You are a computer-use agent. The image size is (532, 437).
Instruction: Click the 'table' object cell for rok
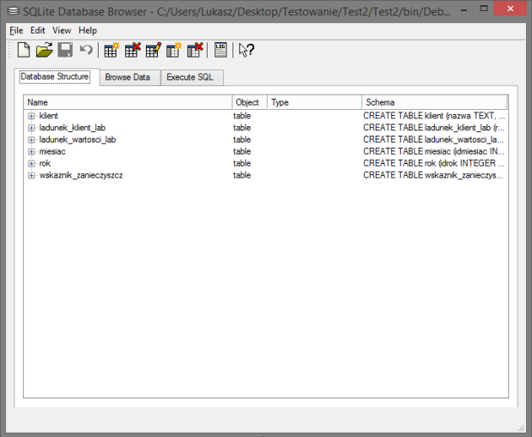242,163
